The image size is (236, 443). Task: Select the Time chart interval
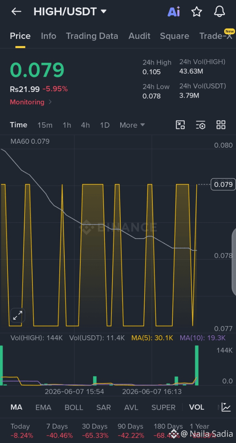[x=19, y=125]
